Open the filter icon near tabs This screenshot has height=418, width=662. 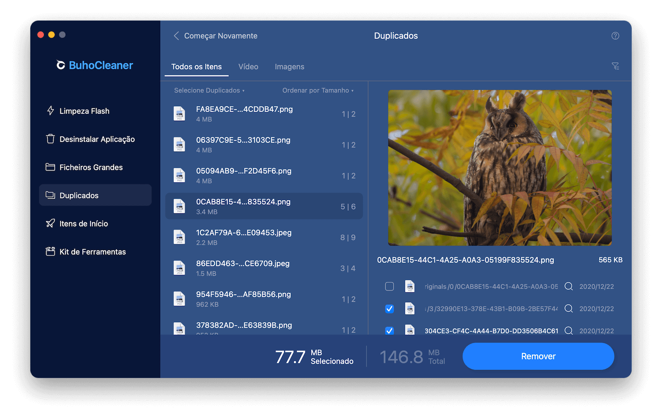(x=615, y=66)
